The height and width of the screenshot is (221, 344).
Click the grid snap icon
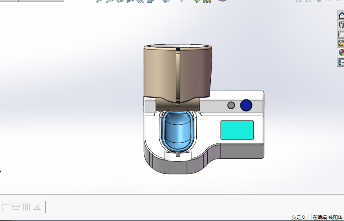point(26,207)
